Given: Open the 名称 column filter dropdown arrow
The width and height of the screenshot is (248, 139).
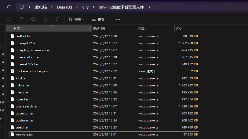Looking at the screenshot, I should (89, 28).
